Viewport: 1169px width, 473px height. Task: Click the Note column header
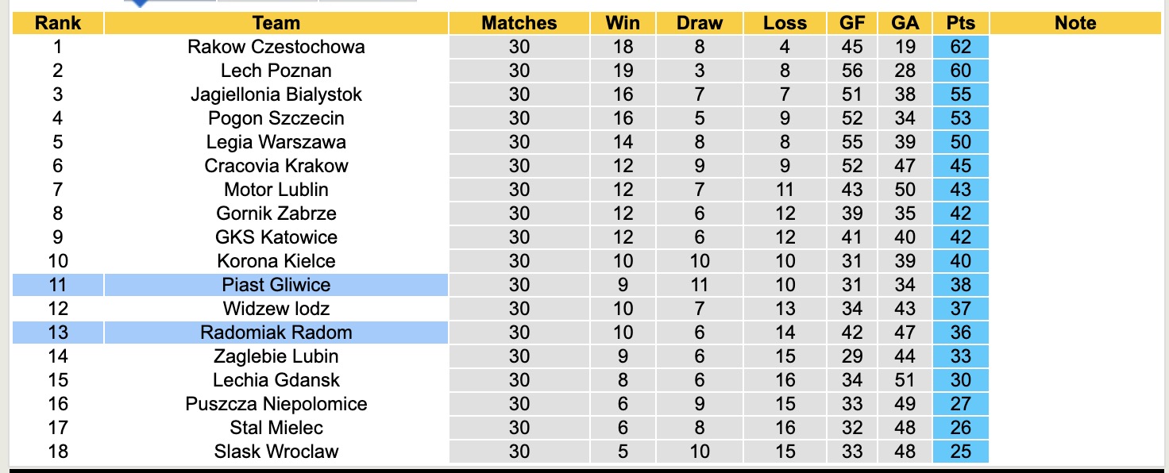(1074, 23)
